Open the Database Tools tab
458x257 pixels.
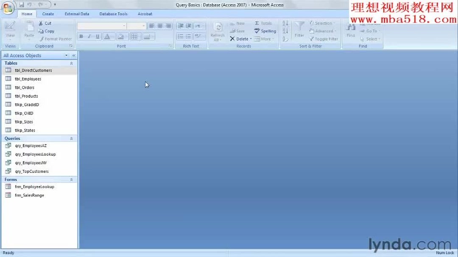113,14
